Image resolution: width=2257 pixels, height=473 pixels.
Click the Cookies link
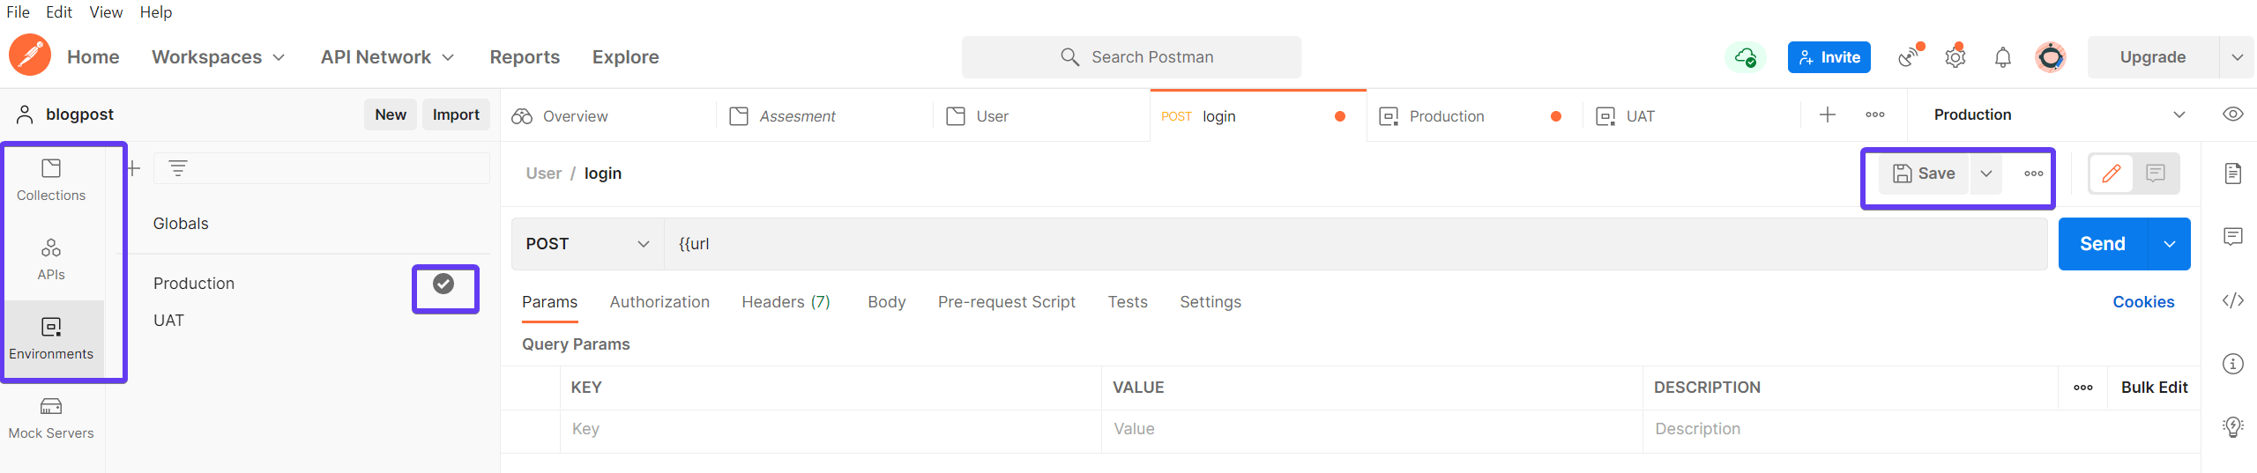(2143, 302)
